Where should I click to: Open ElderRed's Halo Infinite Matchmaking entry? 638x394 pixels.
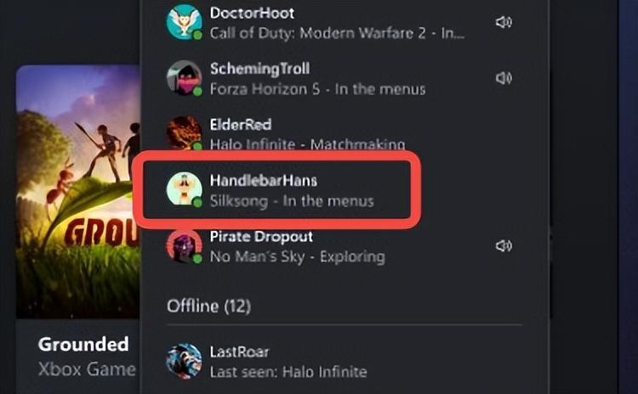[x=307, y=144]
